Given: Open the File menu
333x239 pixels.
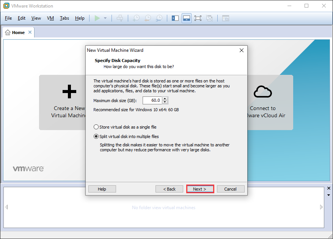Looking at the screenshot, I should click(8, 18).
